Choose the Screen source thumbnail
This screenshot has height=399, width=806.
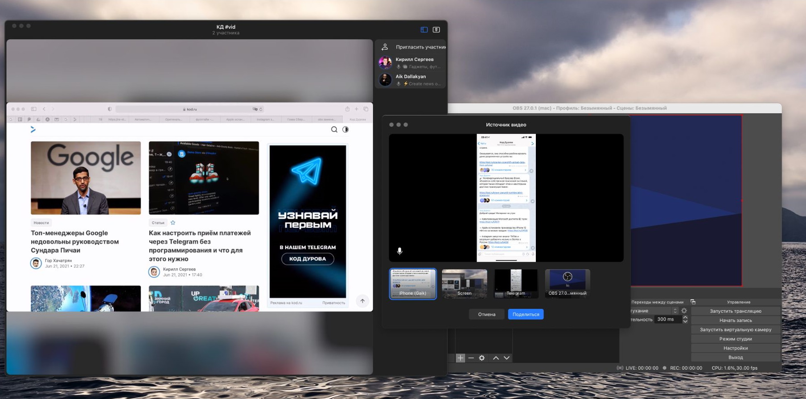pyautogui.click(x=464, y=284)
